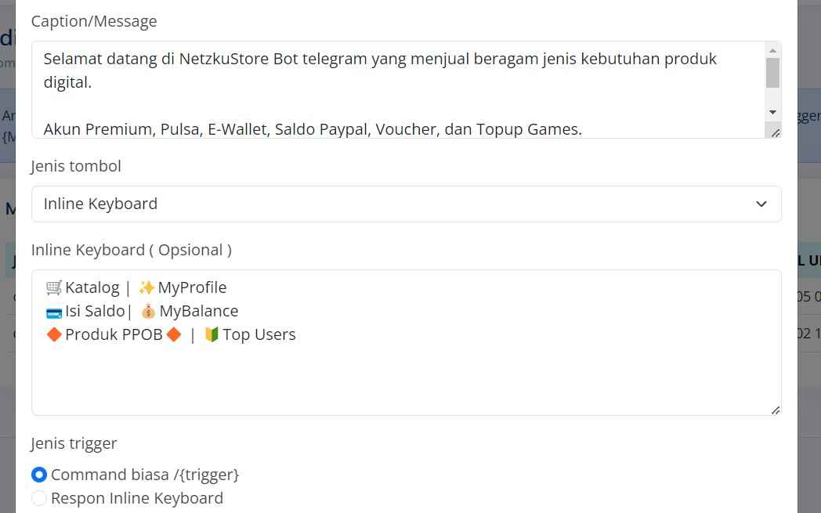Select the Command biasa /{trigger} radio button
Viewport: 821px width, 513px height.
(x=39, y=475)
